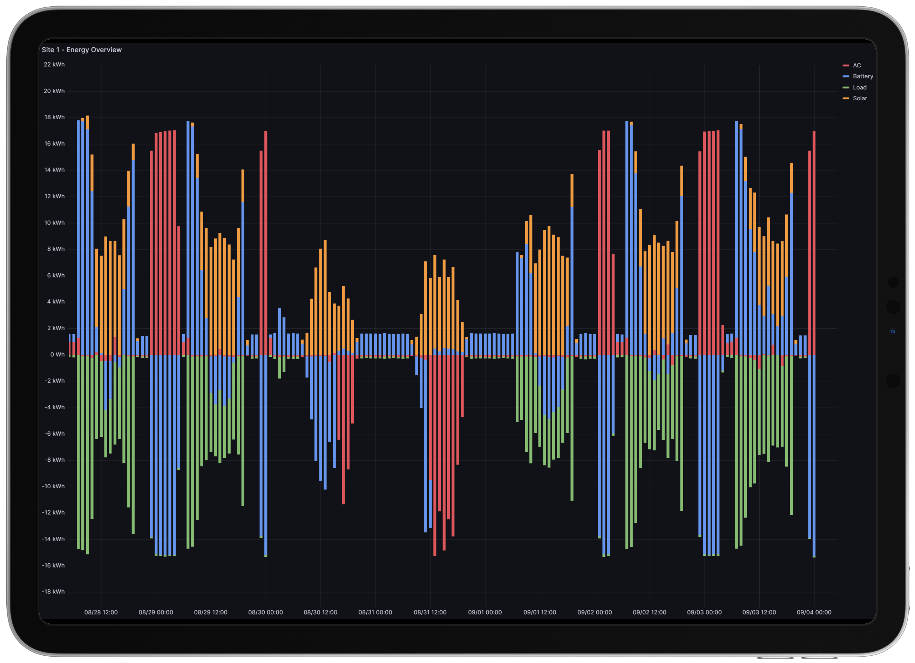Open the green Load legend color swatch
Viewport: 915px width, 663px height.
point(846,88)
